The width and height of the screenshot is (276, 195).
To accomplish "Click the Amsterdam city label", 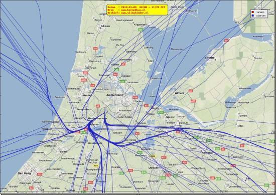I will pyautogui.click(x=115, y=95).
